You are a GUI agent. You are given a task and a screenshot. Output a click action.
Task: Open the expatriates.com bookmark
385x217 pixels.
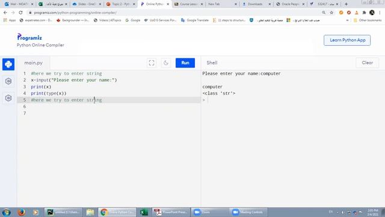point(36,20)
